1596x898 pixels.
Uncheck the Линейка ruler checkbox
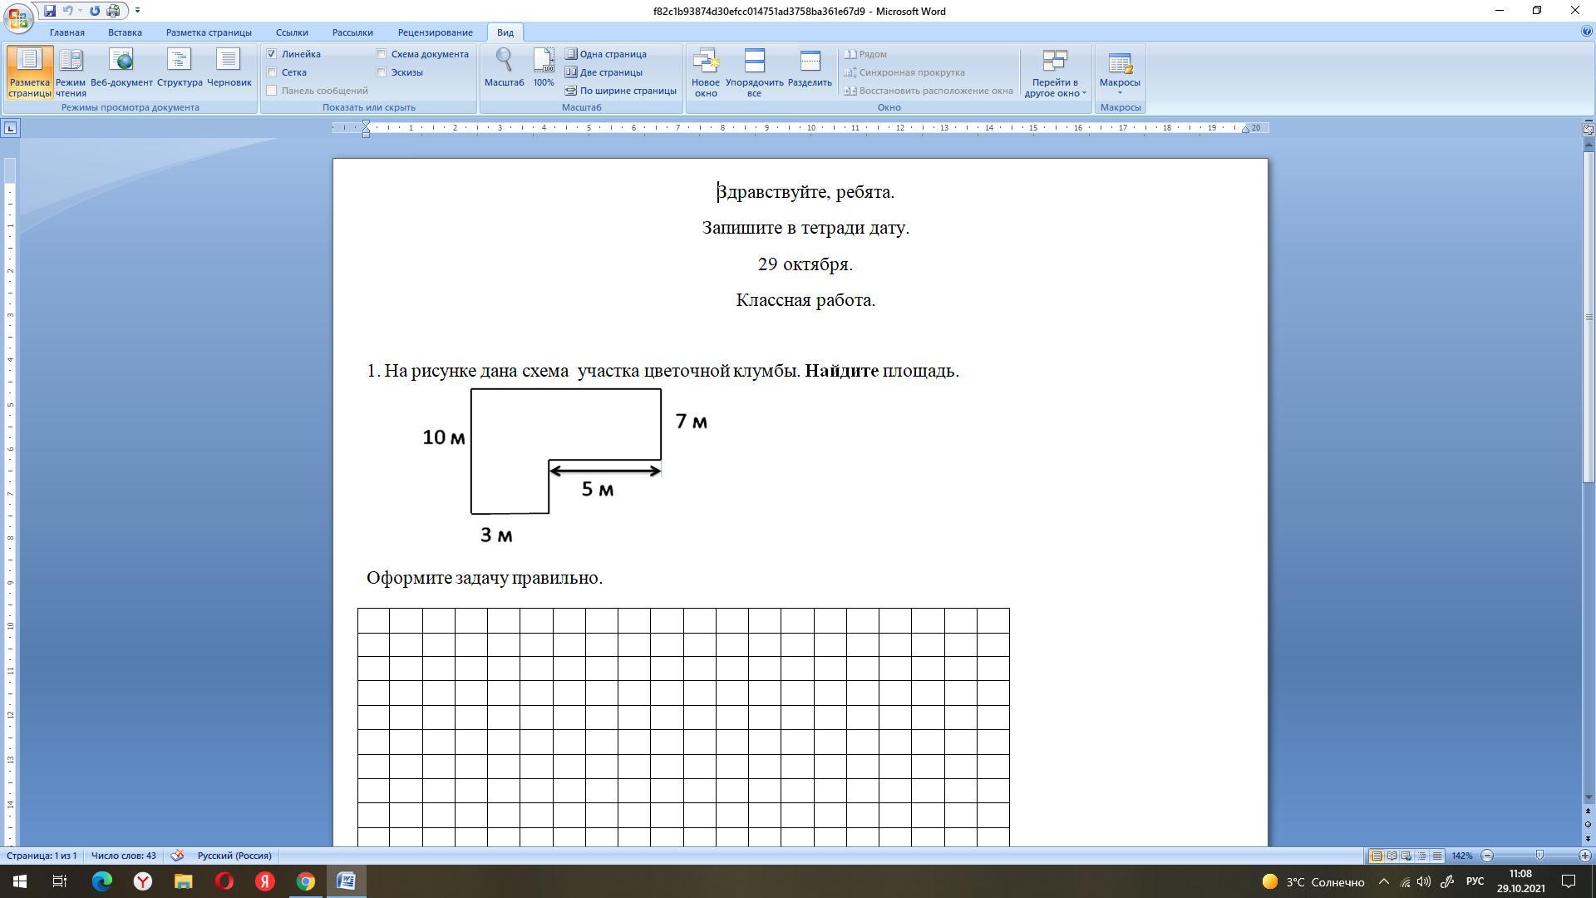(272, 54)
